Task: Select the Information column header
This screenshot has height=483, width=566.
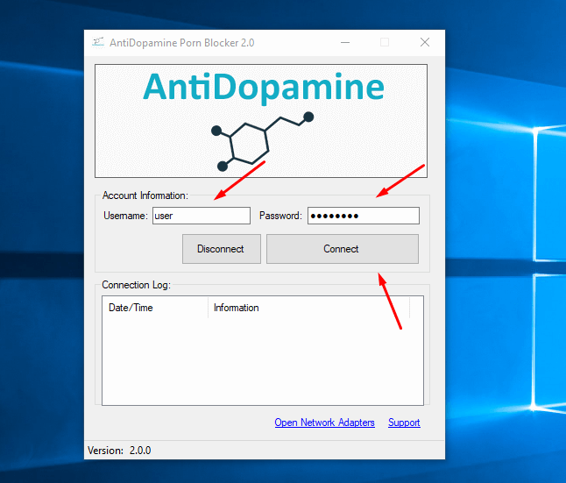Action: tap(309, 308)
